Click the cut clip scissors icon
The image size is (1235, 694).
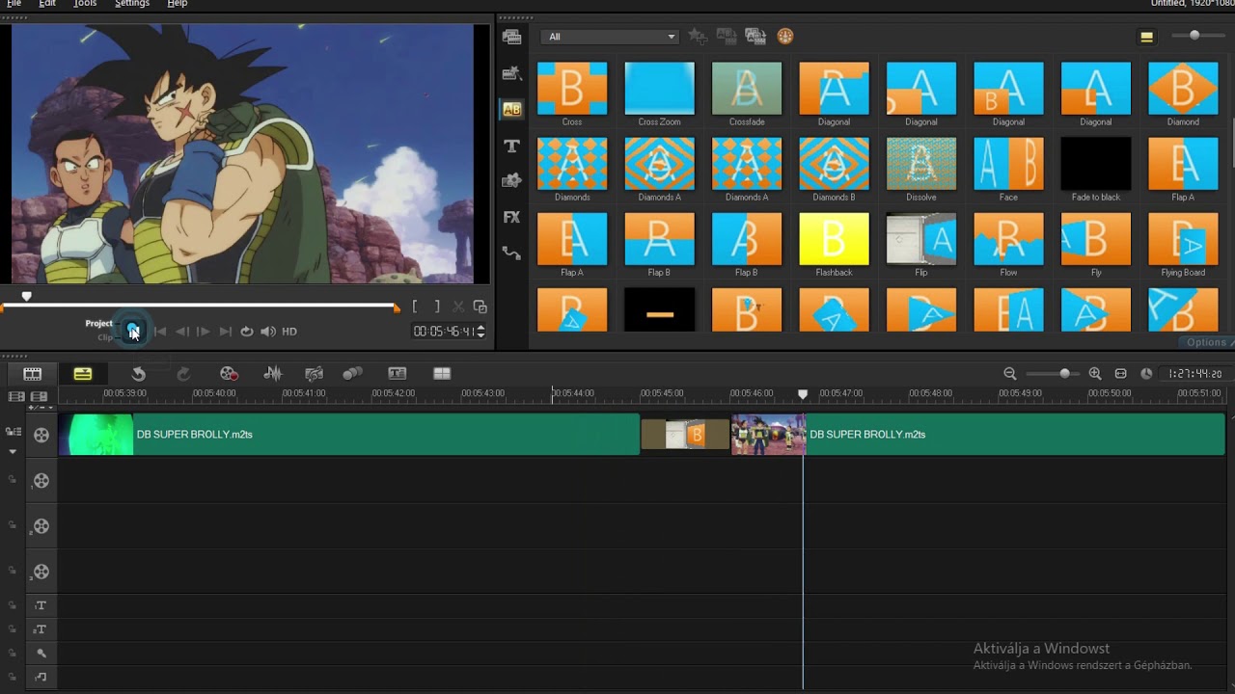[458, 307]
